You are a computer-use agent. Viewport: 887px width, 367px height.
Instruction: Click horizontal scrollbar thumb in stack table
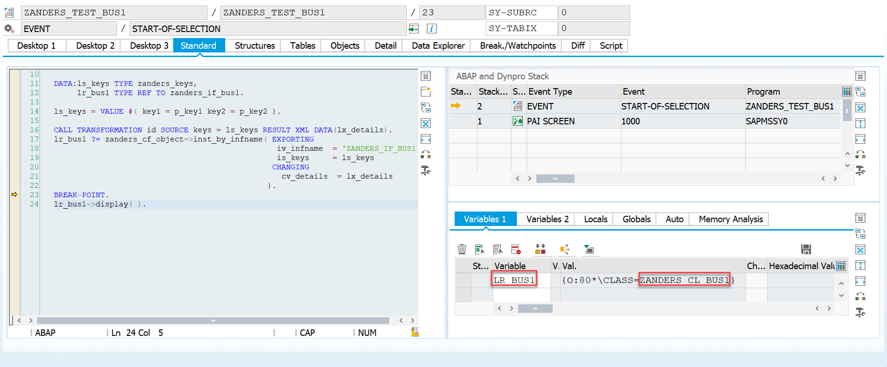[x=555, y=179]
